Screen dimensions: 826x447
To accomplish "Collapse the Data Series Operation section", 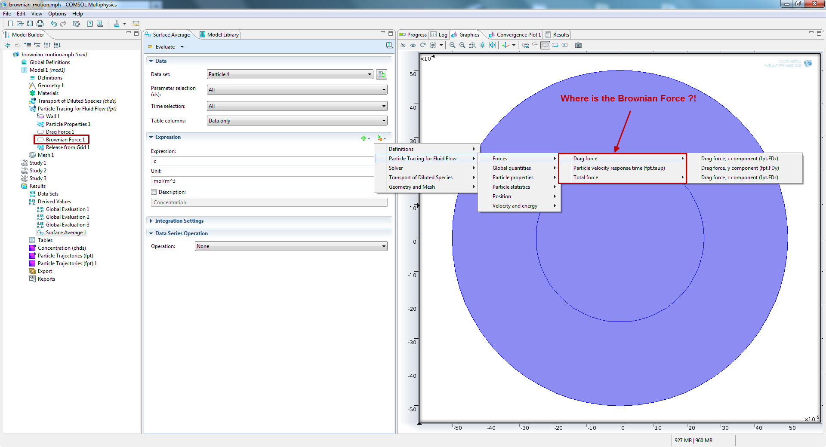I will pos(181,233).
